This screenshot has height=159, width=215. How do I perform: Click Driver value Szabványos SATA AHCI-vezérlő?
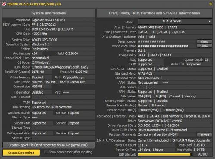pyautogui.click(x=160, y=121)
